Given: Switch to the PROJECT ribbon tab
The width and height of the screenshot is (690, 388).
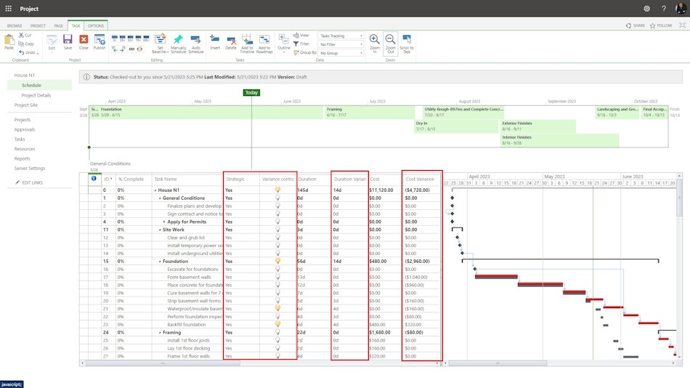Looking at the screenshot, I should [x=38, y=26].
